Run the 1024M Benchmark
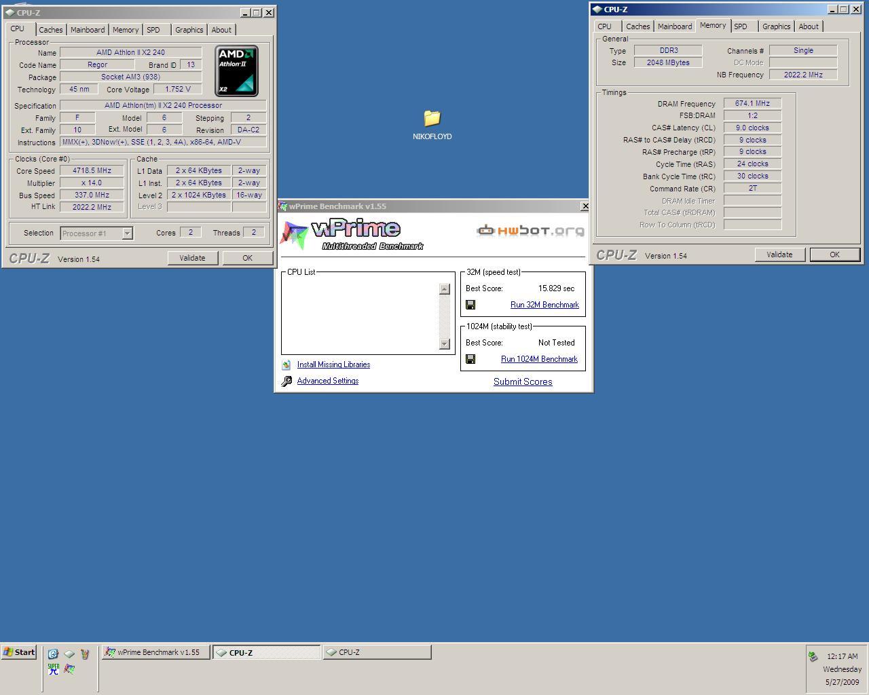Viewport: 869px width, 695px height. coord(539,359)
